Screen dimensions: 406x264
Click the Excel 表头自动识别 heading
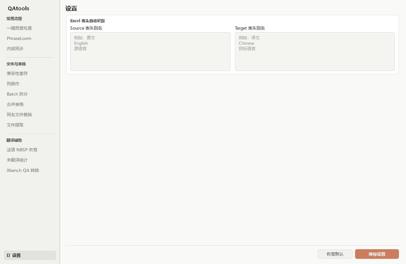[87, 21]
